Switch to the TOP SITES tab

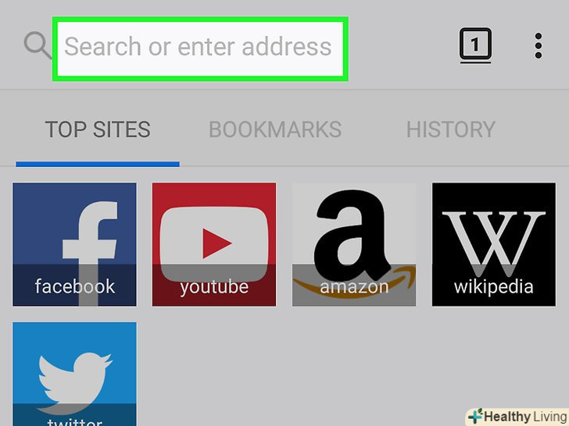coord(98,130)
